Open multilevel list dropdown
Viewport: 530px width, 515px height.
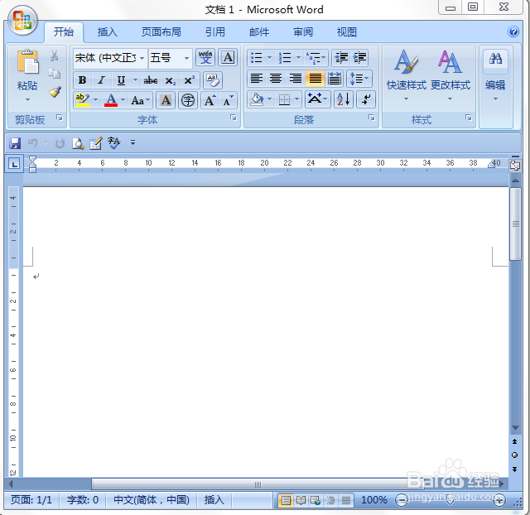[316, 58]
